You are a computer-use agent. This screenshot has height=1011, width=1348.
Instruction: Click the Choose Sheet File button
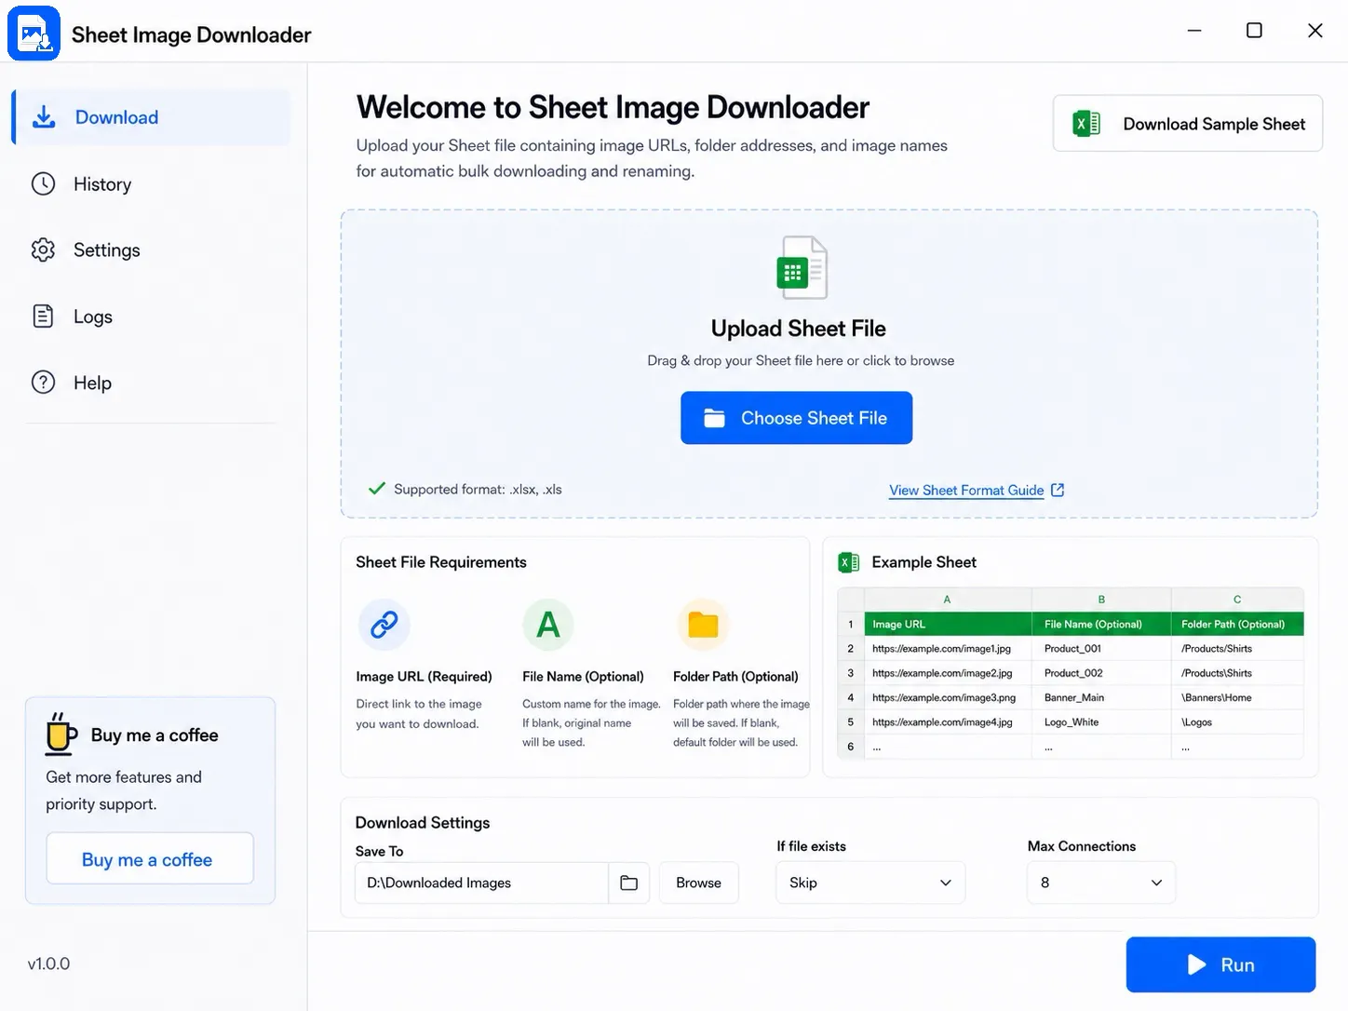796,418
